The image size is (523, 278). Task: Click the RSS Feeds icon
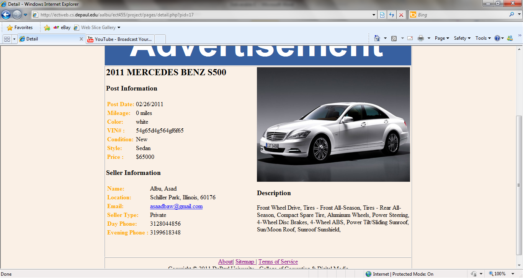(x=394, y=38)
